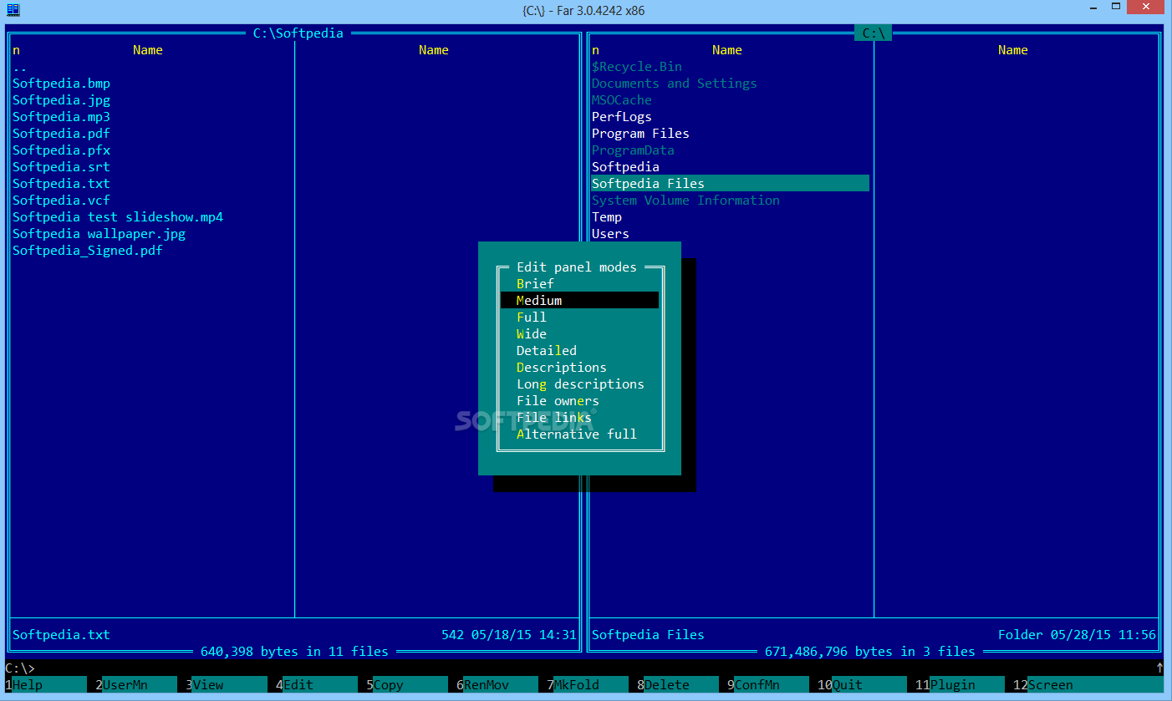Open Plugin from the key bar

point(960,685)
